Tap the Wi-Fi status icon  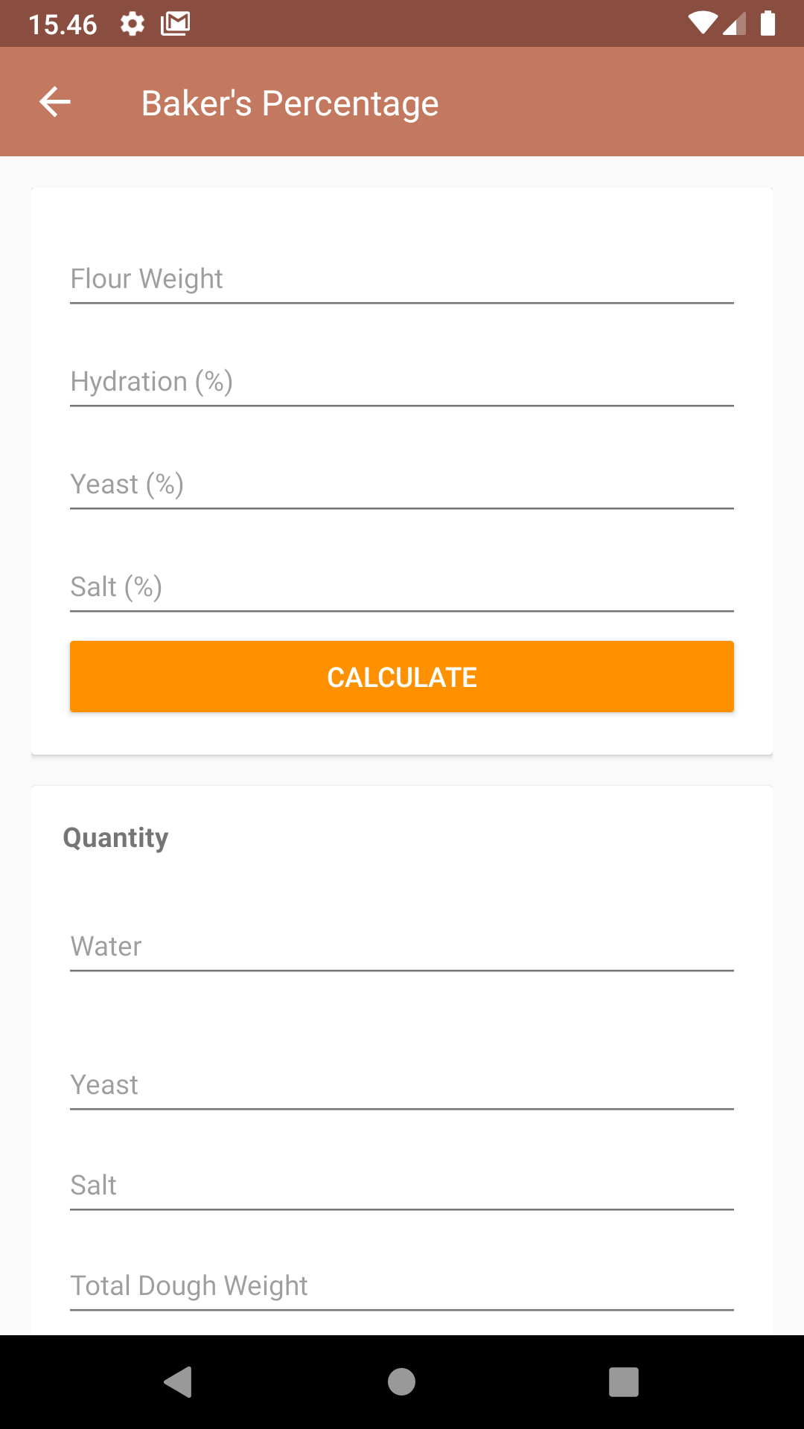click(x=702, y=23)
